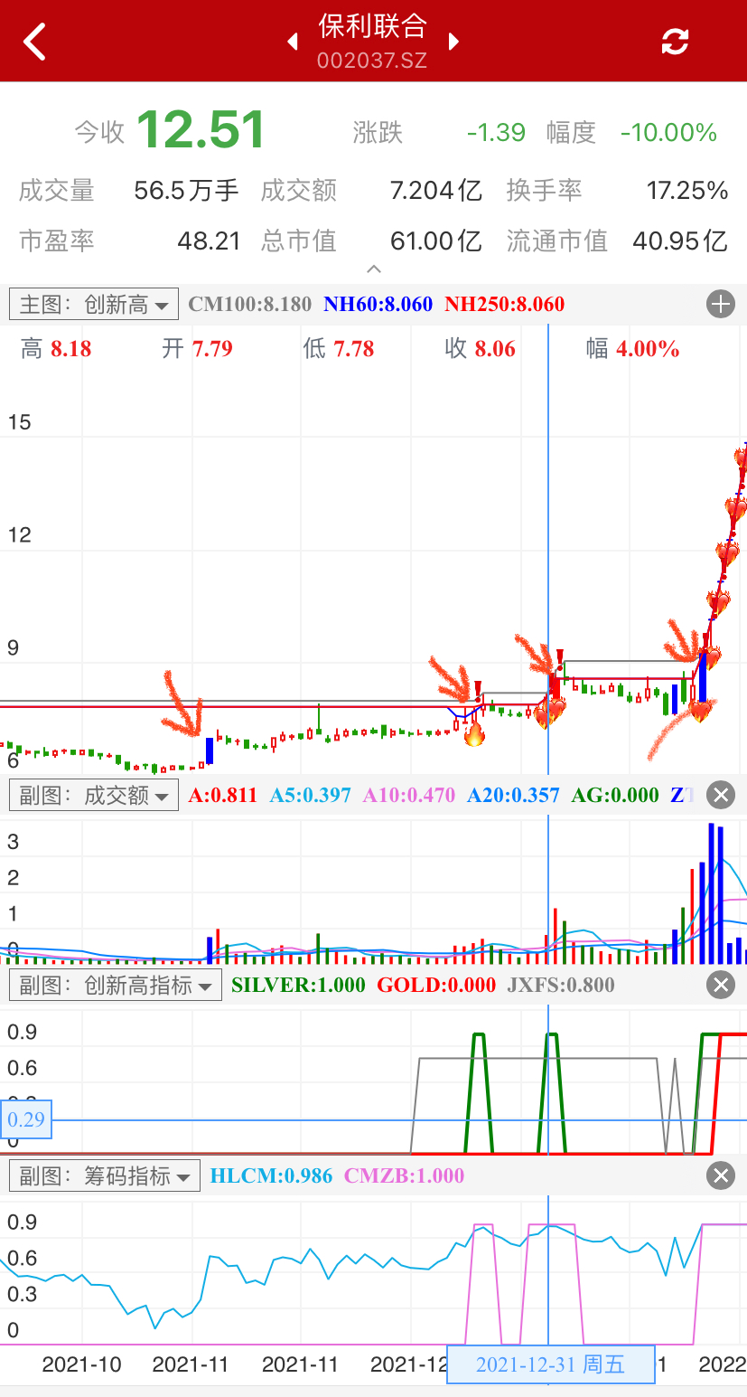Switch to next stock with right triangle
747x1397 pixels.
[453, 42]
